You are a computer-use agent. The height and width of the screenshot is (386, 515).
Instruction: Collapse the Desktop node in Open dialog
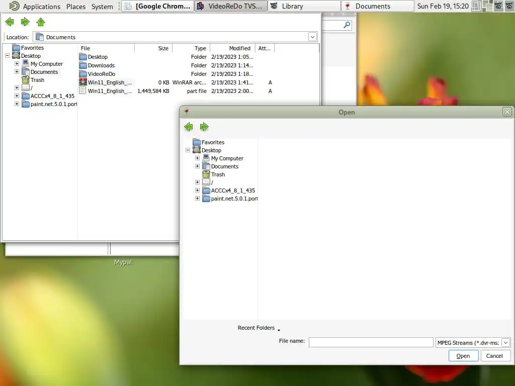point(188,150)
